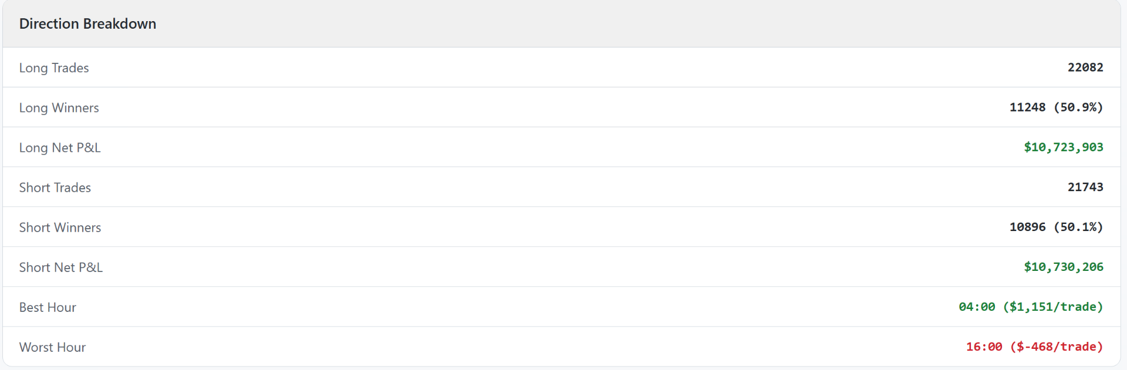
Task: Select the Long Winners row label
Action: 59,108
